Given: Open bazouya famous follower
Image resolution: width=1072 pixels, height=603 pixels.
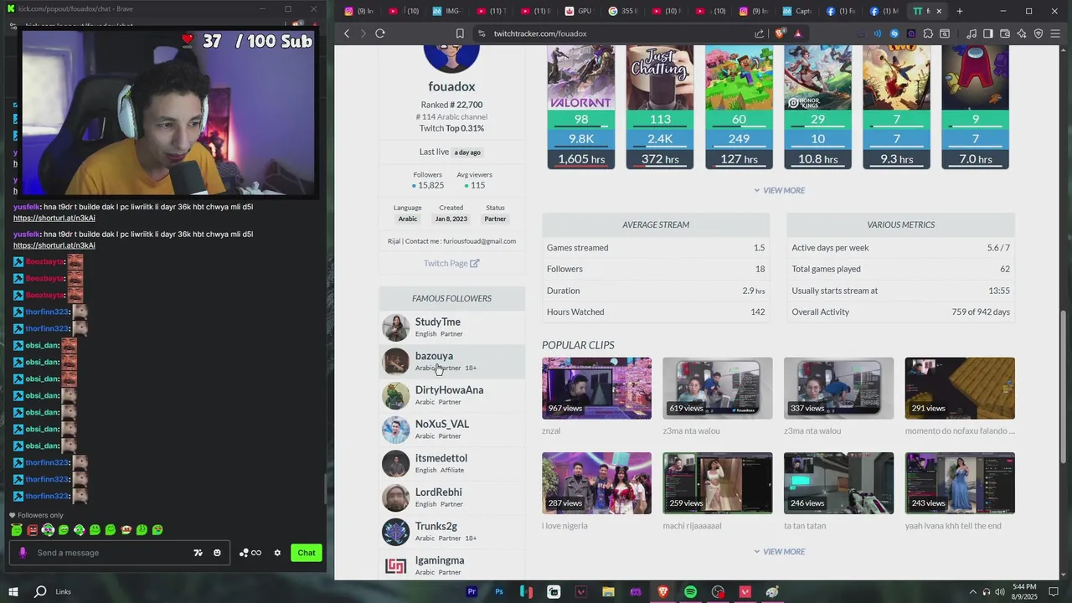Looking at the screenshot, I should tap(451, 361).
